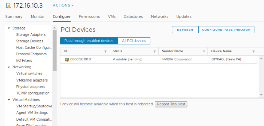
Task: Click Configure Passthrough button
Action: pyautogui.click(x=226, y=30)
